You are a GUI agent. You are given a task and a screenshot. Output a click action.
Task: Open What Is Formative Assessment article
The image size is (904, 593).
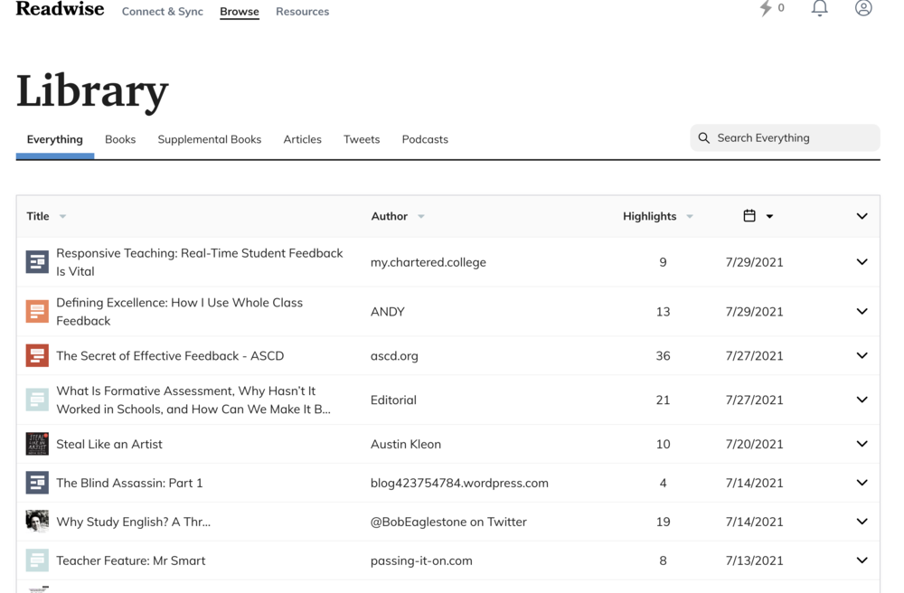click(x=193, y=400)
